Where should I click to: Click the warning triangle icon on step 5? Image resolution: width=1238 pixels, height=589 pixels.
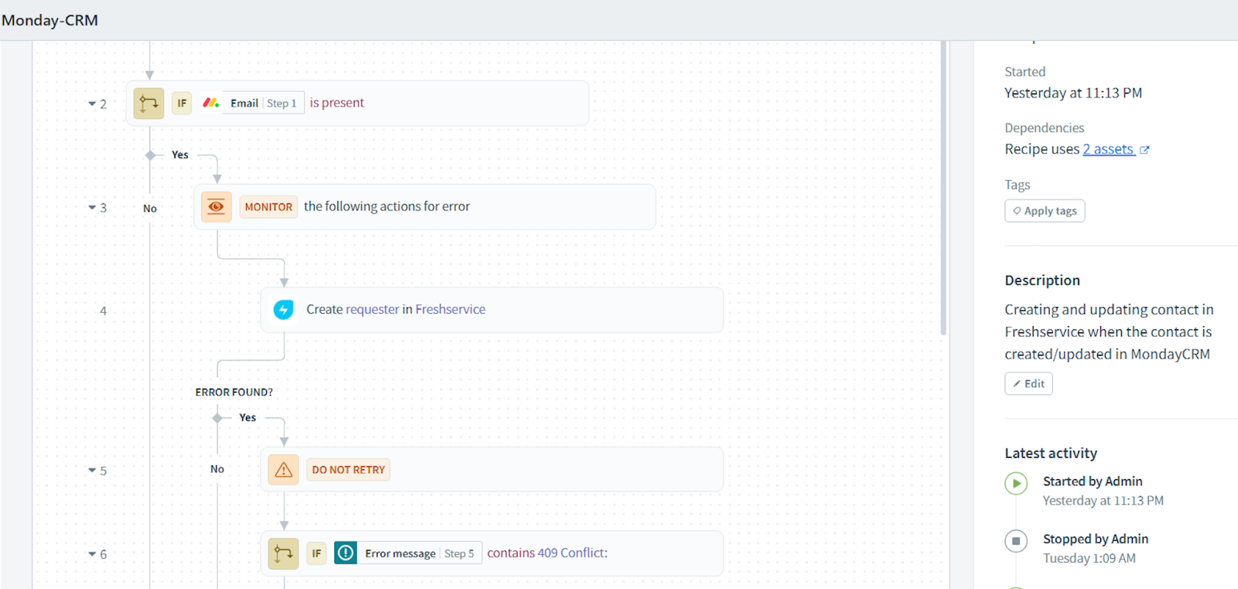pos(284,469)
